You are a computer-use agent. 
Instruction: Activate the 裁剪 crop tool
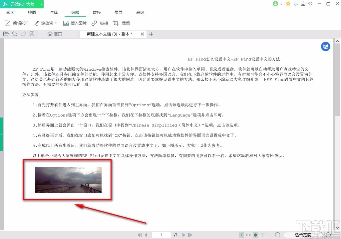click(x=122, y=23)
